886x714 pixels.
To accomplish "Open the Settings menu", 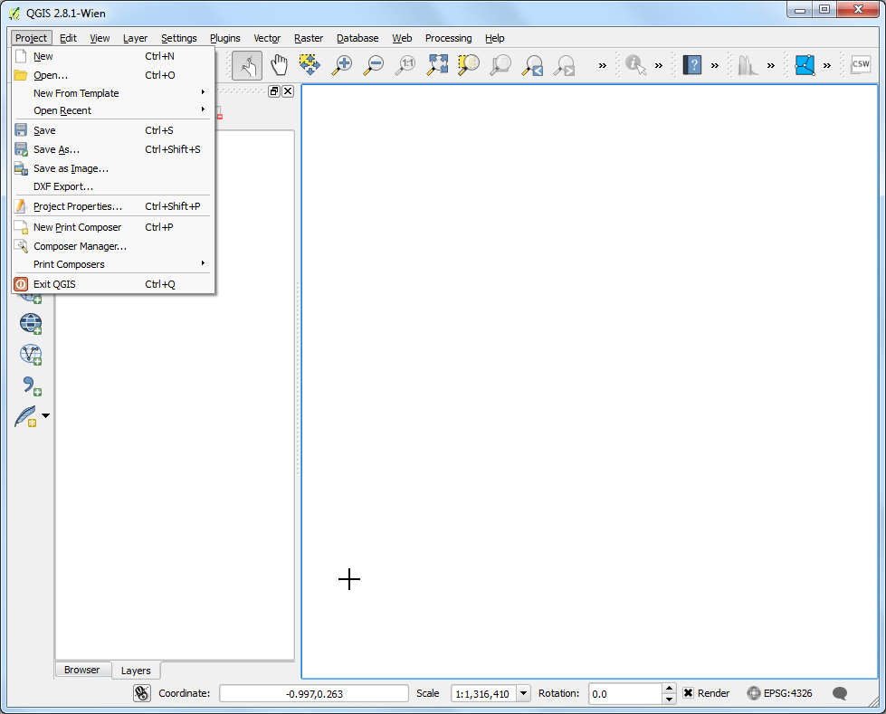I will [178, 38].
